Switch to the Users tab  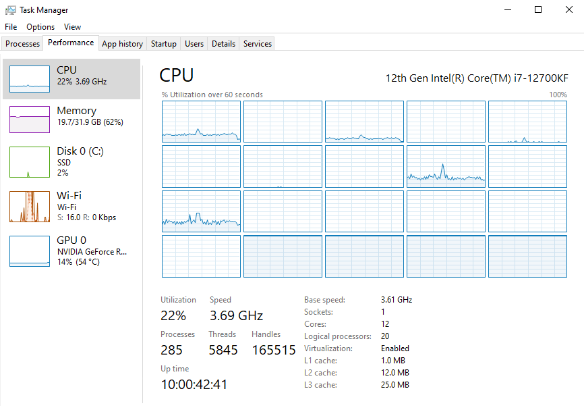click(194, 44)
